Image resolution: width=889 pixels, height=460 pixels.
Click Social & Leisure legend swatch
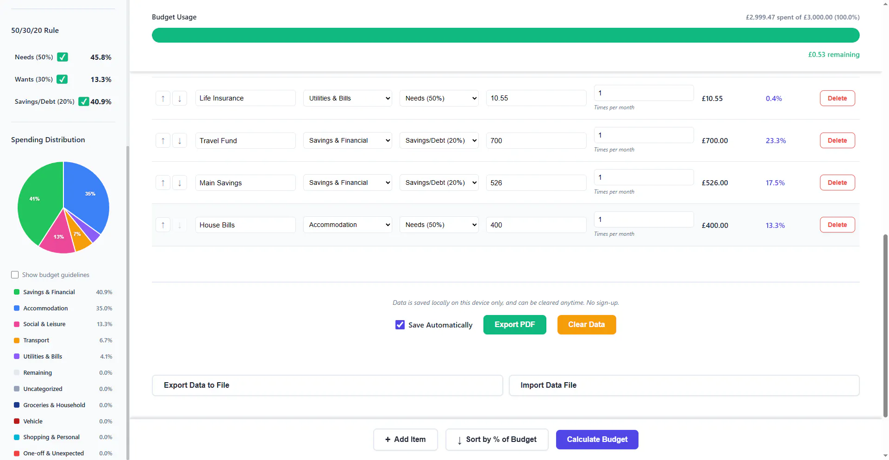17,324
